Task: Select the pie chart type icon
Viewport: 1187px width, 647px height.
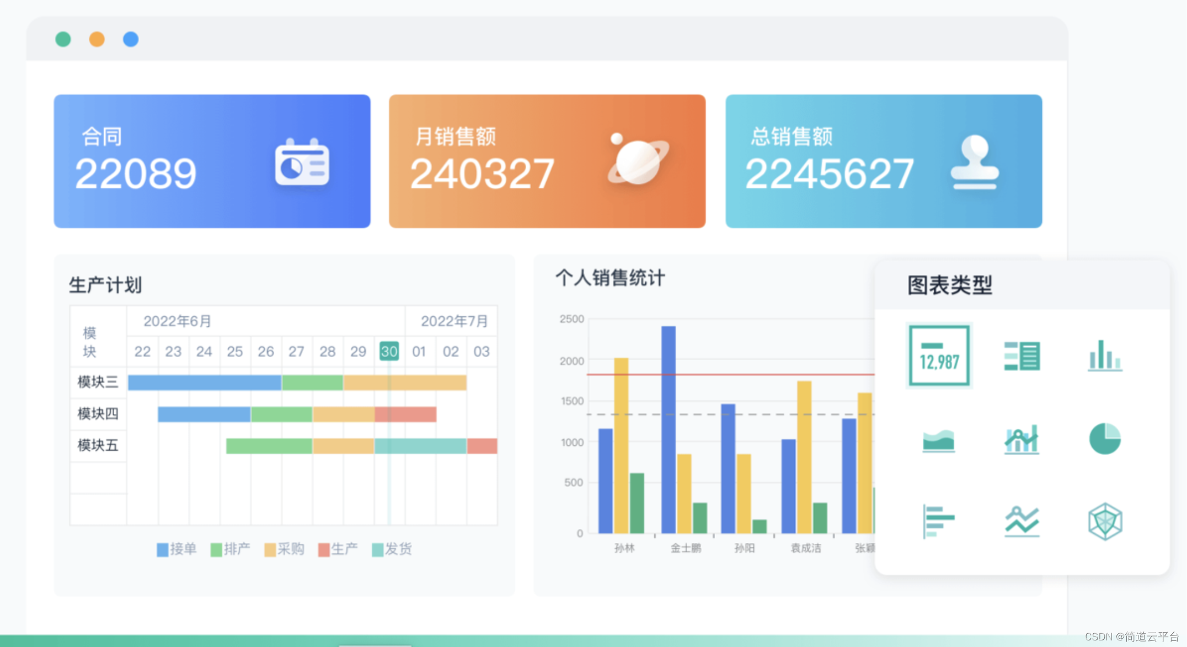Action: (1104, 438)
